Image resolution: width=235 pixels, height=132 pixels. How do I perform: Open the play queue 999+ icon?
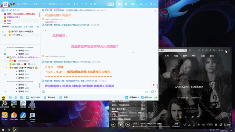point(227,125)
